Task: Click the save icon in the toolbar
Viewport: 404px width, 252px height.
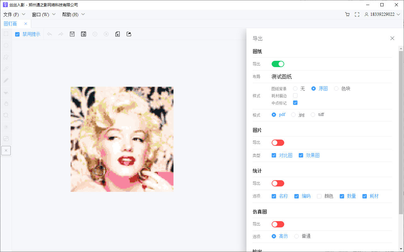Action: [72, 34]
